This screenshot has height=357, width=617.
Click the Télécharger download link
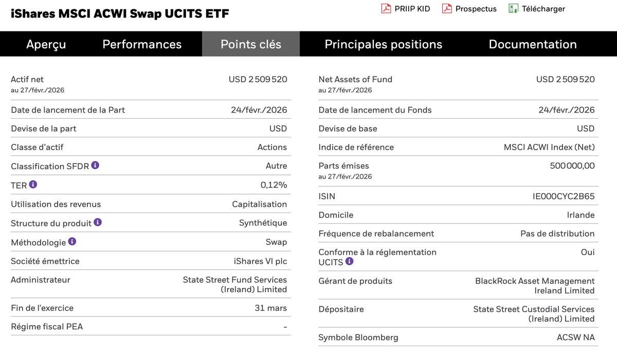point(543,9)
